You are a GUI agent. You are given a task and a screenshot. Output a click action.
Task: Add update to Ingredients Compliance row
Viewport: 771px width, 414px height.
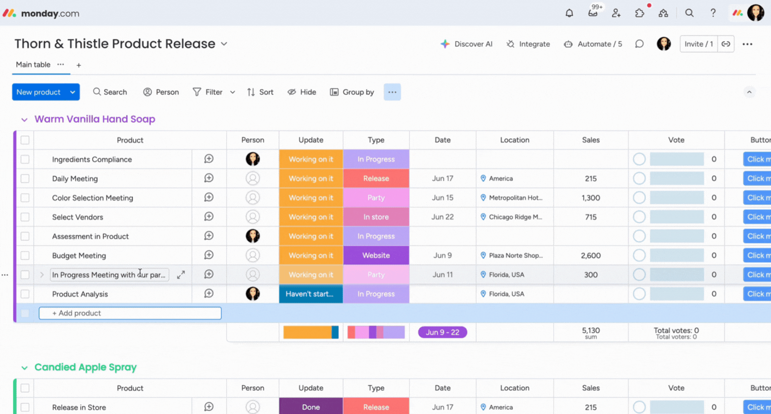209,159
